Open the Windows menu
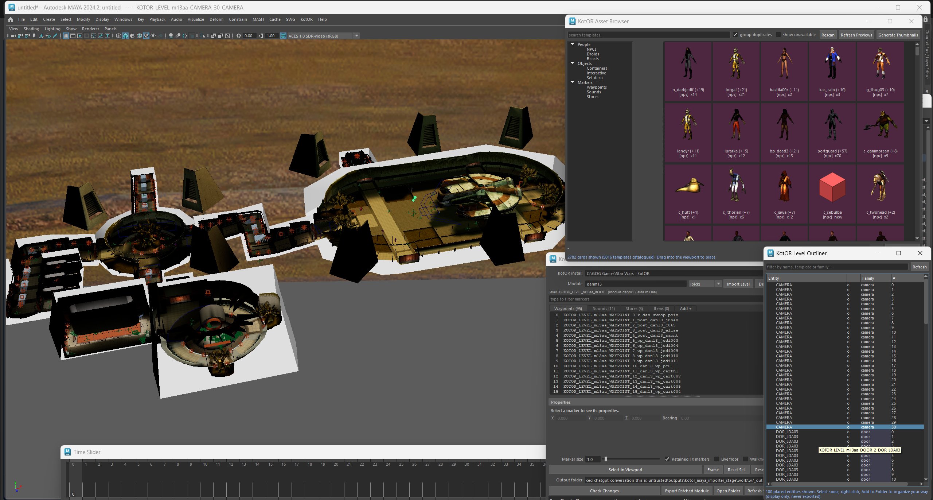This screenshot has width=933, height=500. 123,19
